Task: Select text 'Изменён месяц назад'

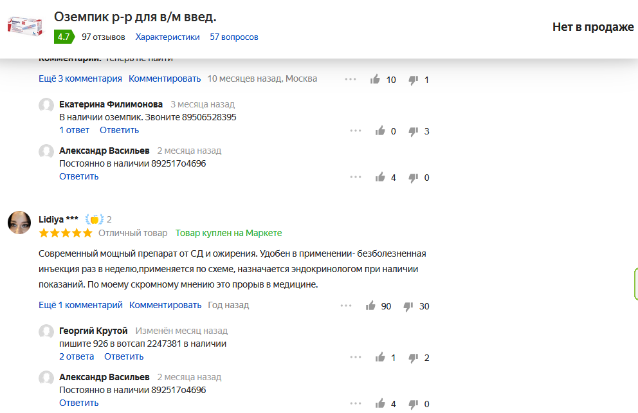Action: (x=181, y=331)
